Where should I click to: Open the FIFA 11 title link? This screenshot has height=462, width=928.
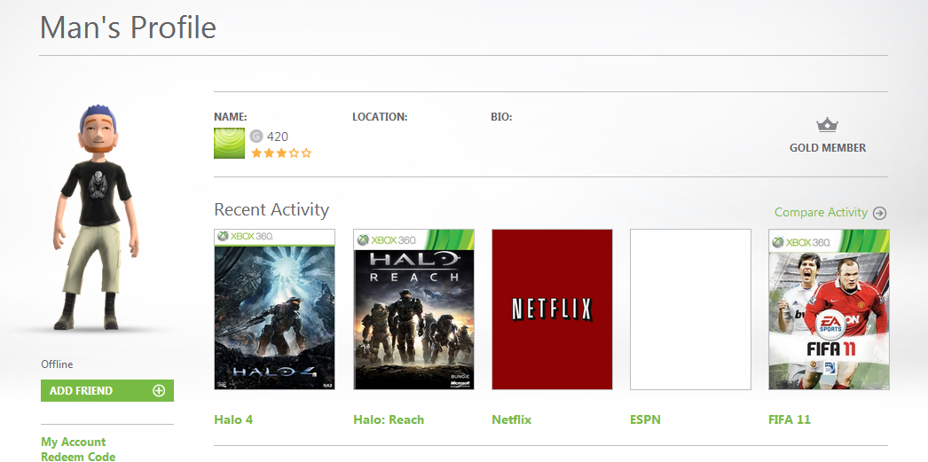point(790,419)
